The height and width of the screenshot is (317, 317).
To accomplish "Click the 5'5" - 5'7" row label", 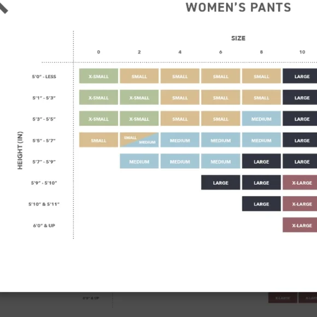I will pyautogui.click(x=44, y=140).
